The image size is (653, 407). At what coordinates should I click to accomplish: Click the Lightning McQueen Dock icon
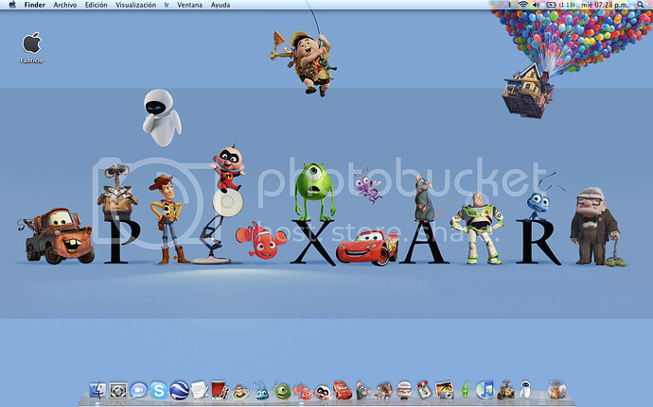click(x=343, y=389)
